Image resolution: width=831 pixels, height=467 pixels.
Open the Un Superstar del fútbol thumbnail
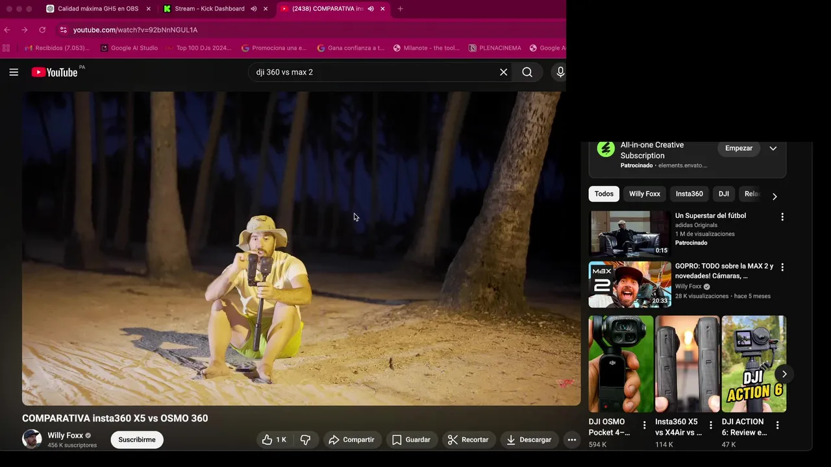(630, 233)
